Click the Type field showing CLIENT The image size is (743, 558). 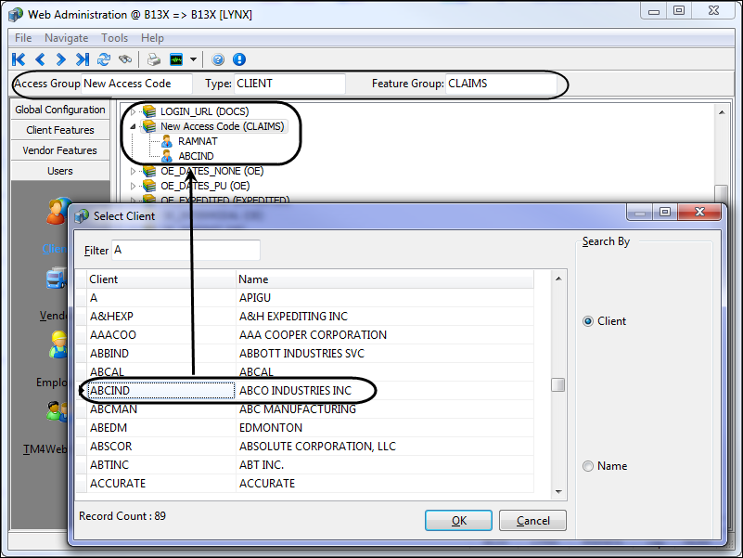tap(289, 84)
